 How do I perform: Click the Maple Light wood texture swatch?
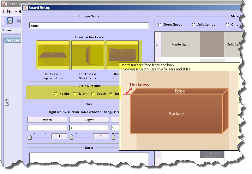click(212, 45)
